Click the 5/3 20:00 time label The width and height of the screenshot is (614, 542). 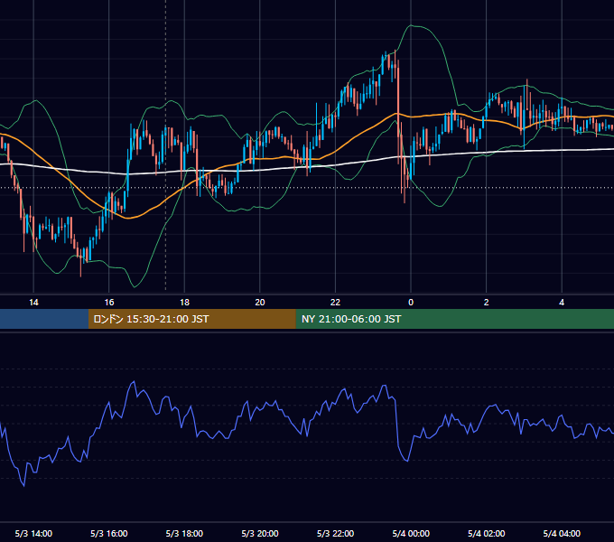tap(260, 533)
